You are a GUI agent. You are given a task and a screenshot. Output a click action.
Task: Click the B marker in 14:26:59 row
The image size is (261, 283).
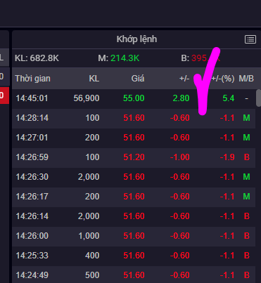point(247,157)
